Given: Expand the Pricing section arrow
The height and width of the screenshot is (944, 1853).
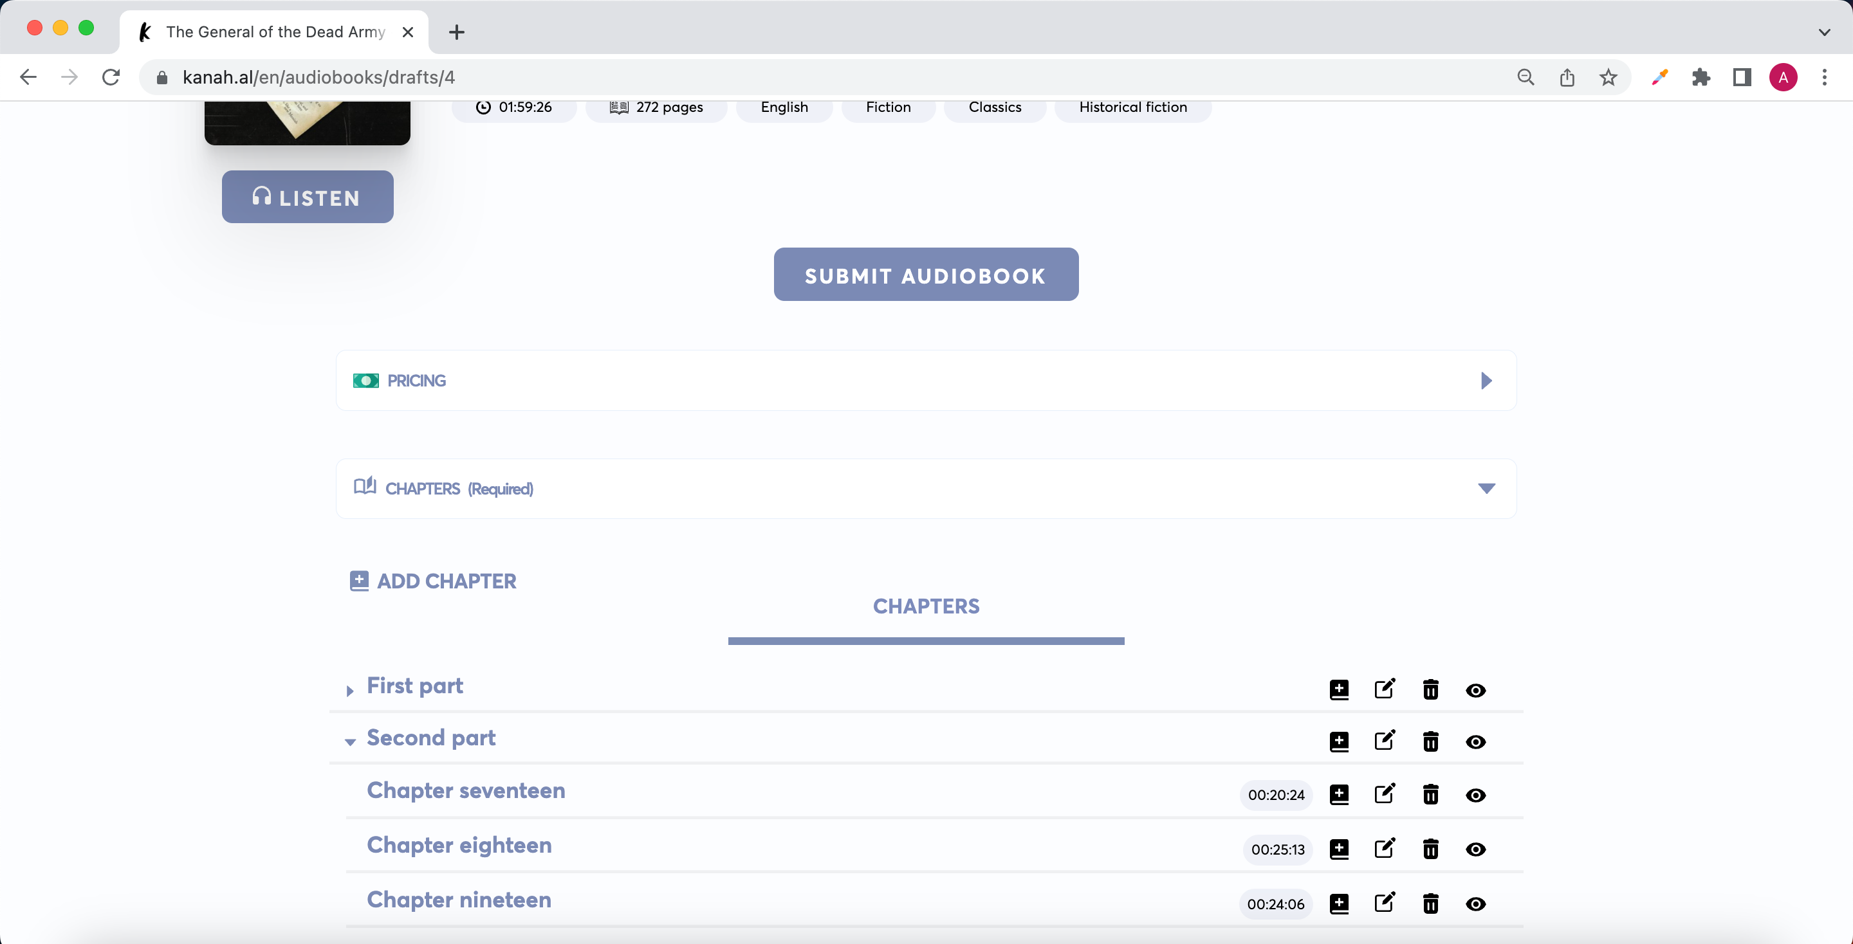Looking at the screenshot, I should [1486, 380].
